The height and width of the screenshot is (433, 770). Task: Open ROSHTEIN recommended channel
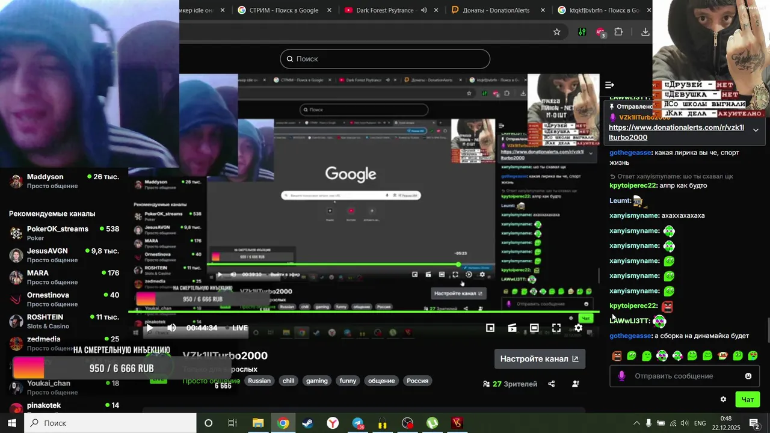(x=64, y=321)
